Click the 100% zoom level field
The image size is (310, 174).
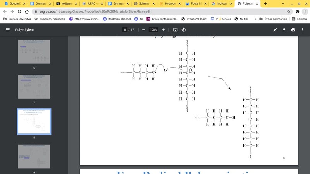pos(153,30)
